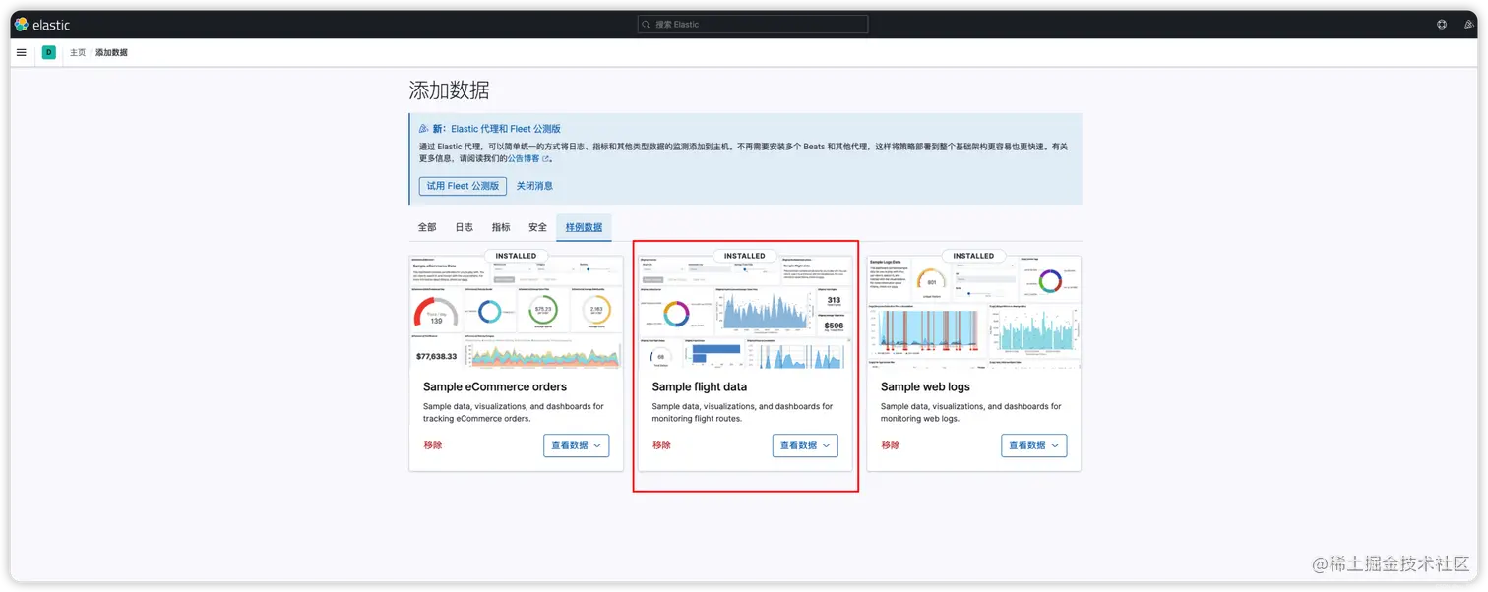Expand 查看数据 for Sample eCommerce orders
The height and width of the screenshot is (592, 1488).
coord(577,445)
